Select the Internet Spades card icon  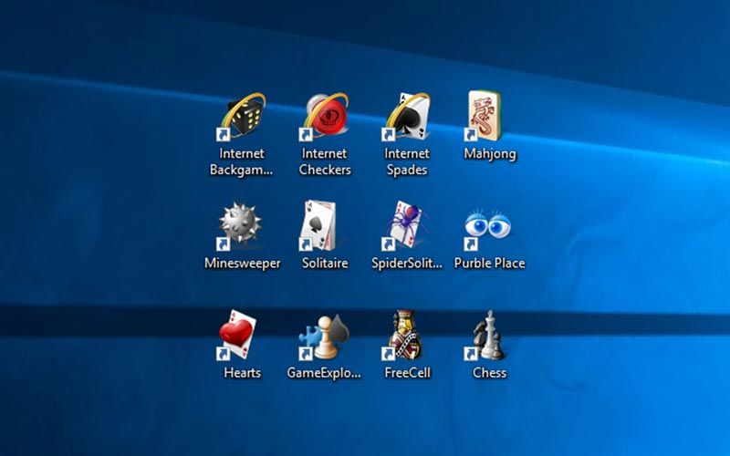[407, 117]
